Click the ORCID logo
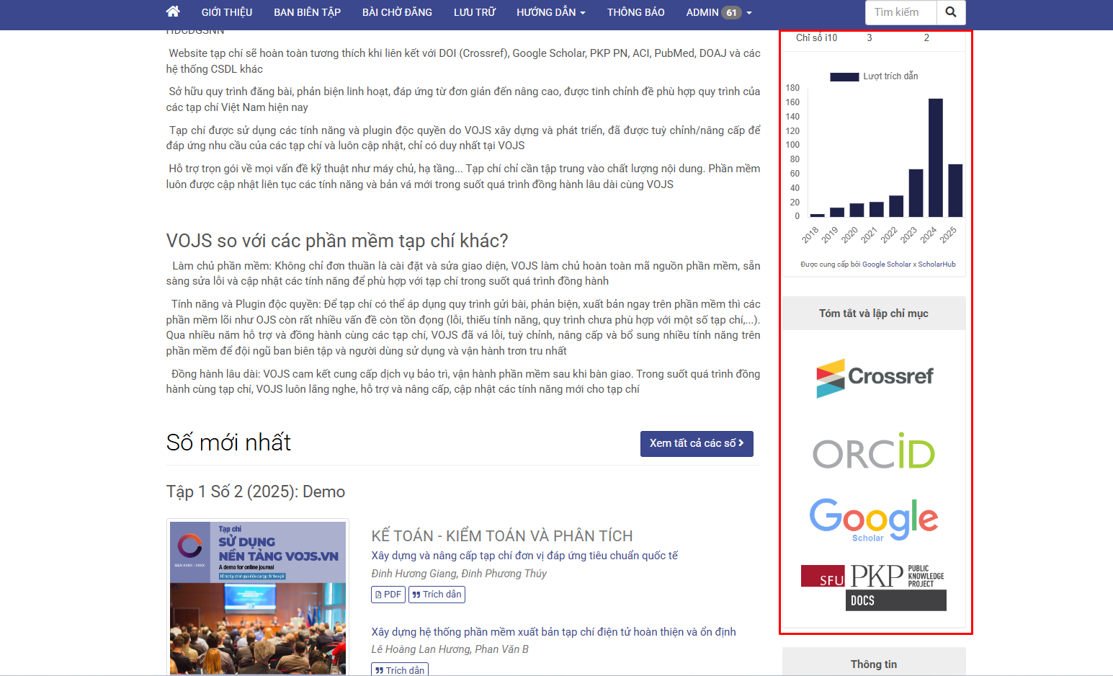The height and width of the screenshot is (676, 1113). tap(873, 453)
